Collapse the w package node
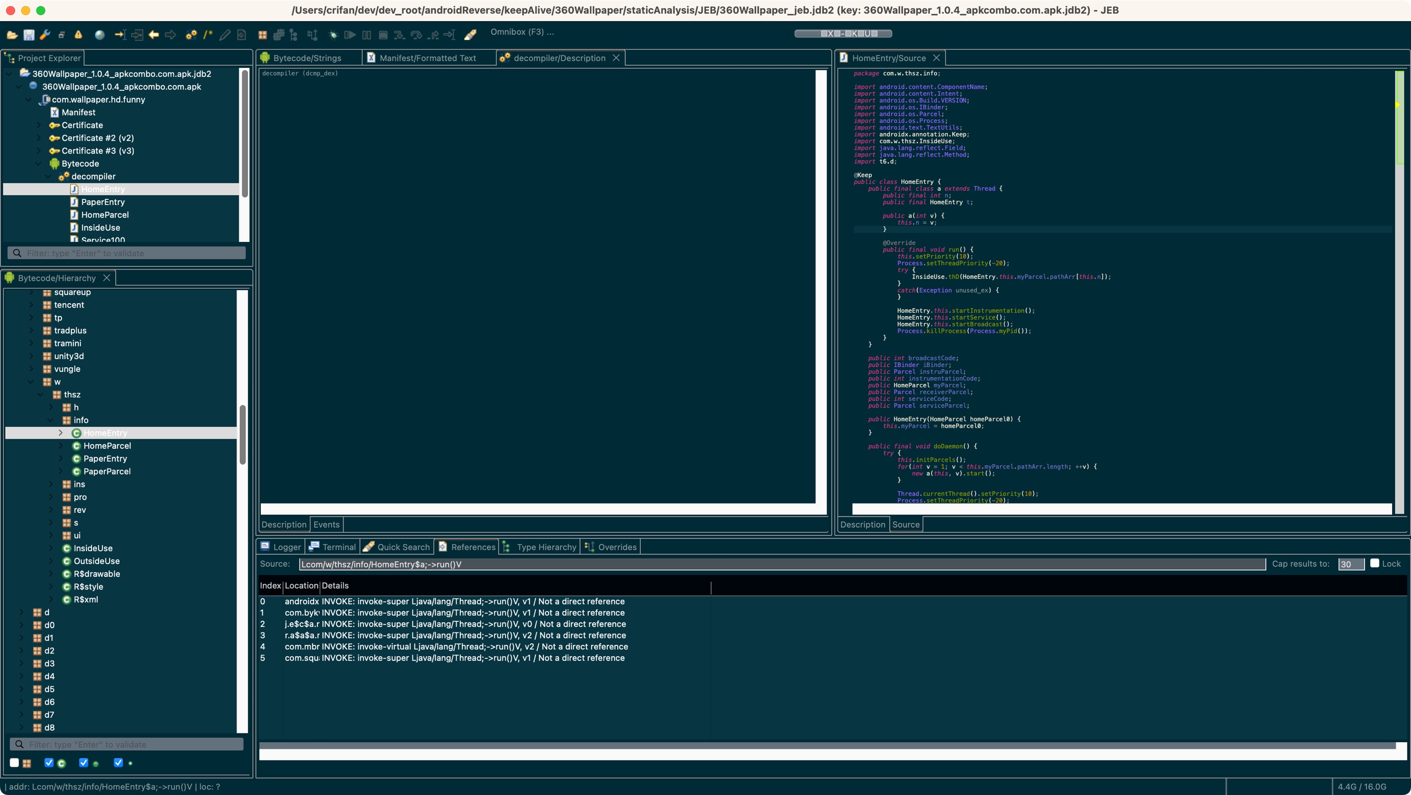The height and width of the screenshot is (795, 1411). [x=31, y=382]
